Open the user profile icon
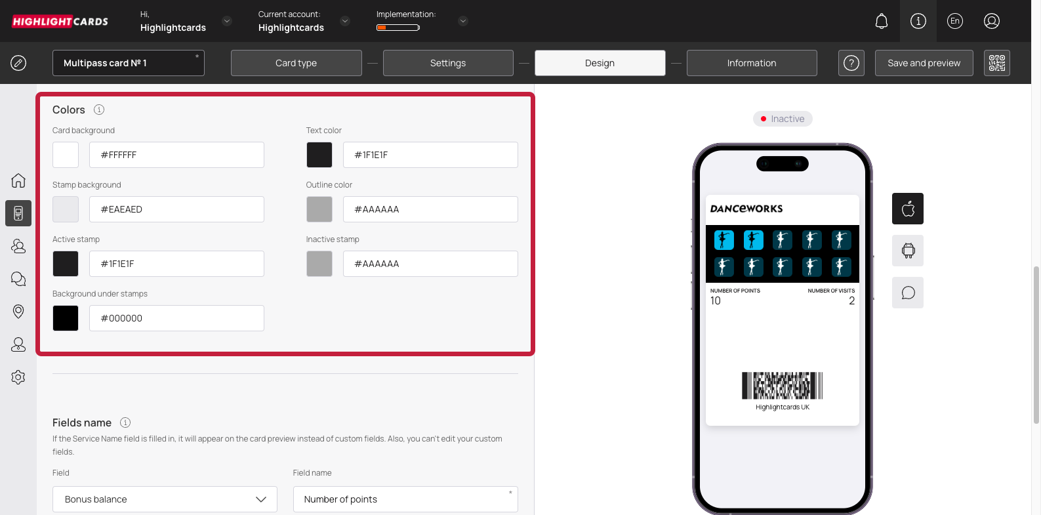The height and width of the screenshot is (515, 1041). (991, 21)
